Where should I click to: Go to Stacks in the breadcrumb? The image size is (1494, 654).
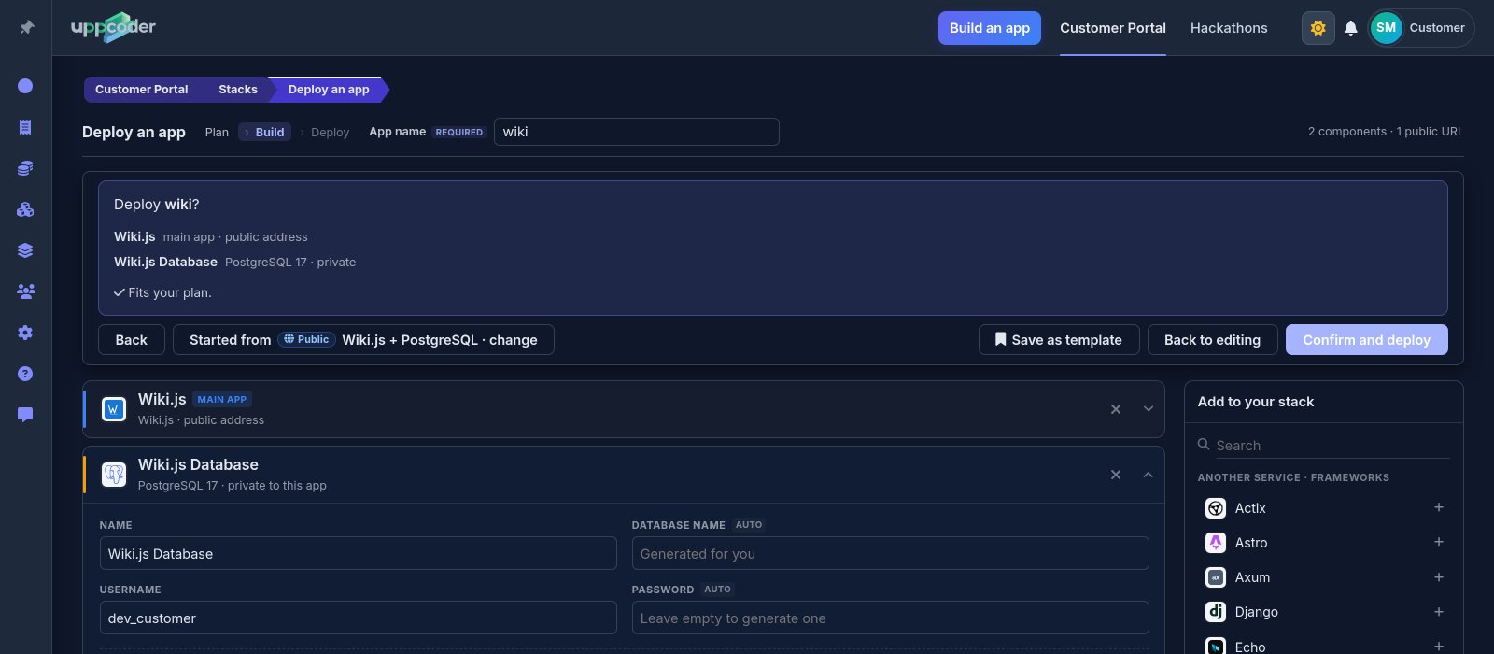[x=237, y=90]
